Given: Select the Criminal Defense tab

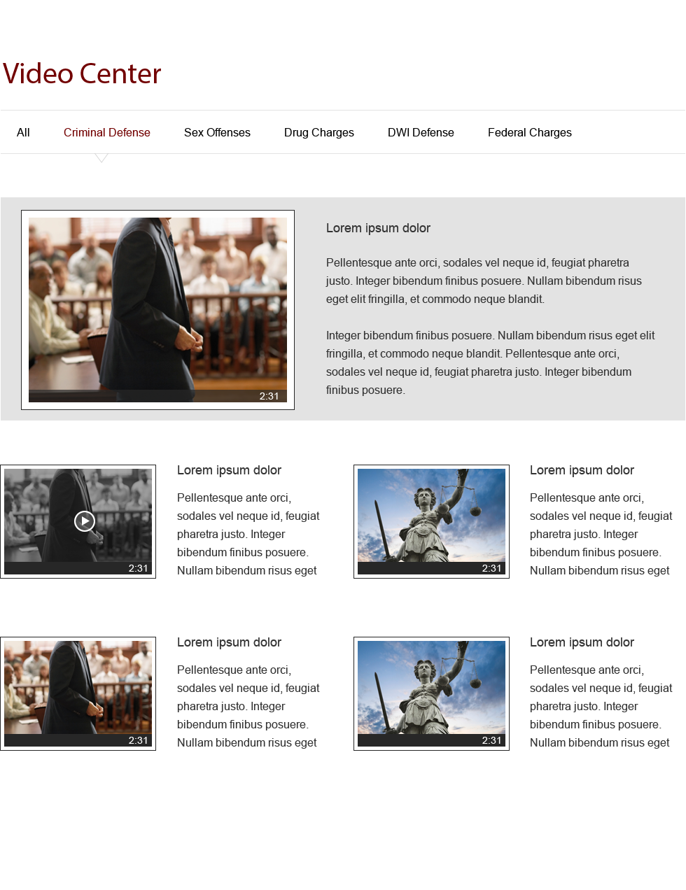Looking at the screenshot, I should coord(106,133).
